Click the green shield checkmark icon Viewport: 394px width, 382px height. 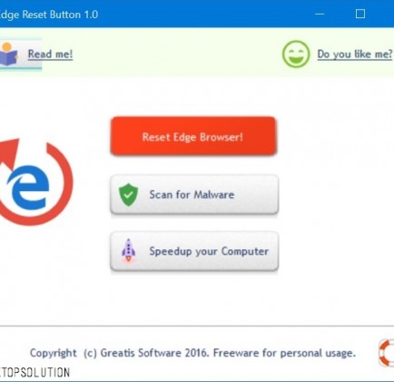click(128, 195)
